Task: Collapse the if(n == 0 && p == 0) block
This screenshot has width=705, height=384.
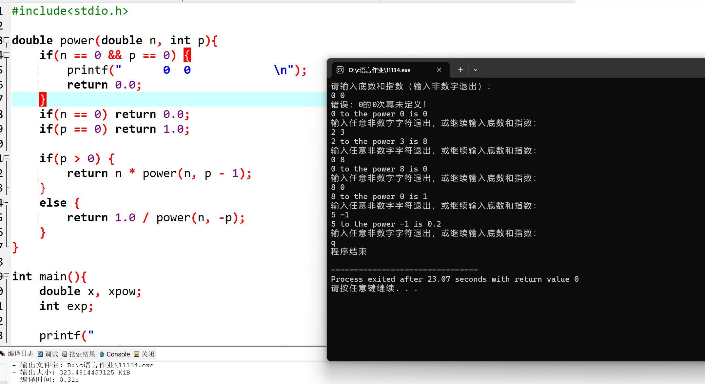Action: click(6, 55)
